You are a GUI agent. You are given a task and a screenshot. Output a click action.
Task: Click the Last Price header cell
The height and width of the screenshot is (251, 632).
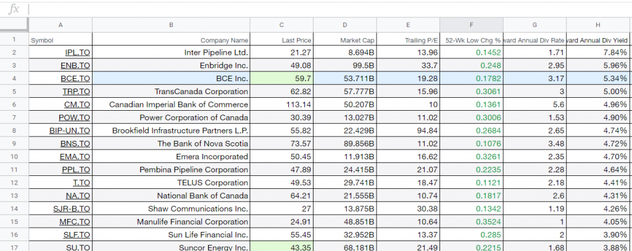(281, 39)
